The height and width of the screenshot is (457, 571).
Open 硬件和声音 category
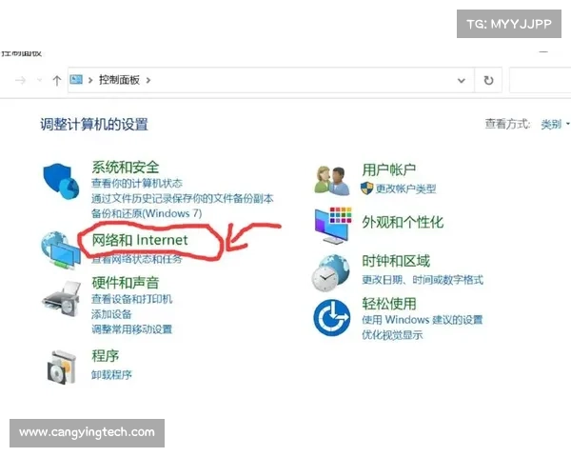click(126, 283)
